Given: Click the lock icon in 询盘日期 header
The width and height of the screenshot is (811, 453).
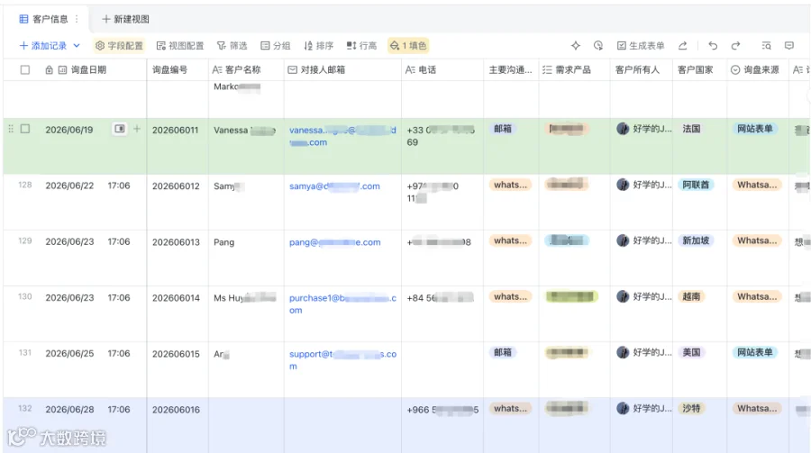Looking at the screenshot, I should (x=50, y=70).
